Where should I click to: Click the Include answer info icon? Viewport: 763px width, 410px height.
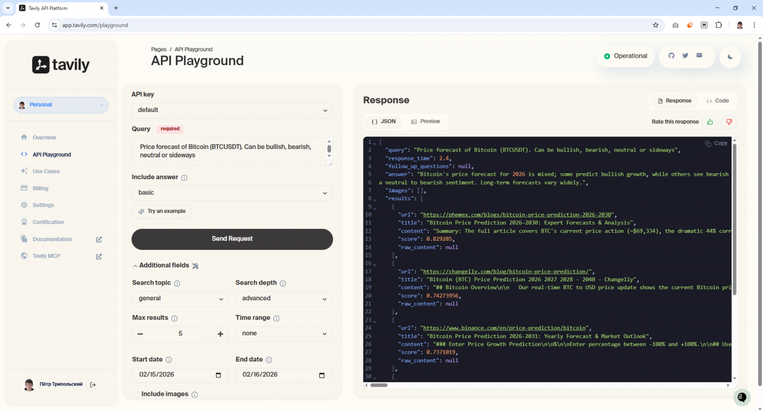184,178
